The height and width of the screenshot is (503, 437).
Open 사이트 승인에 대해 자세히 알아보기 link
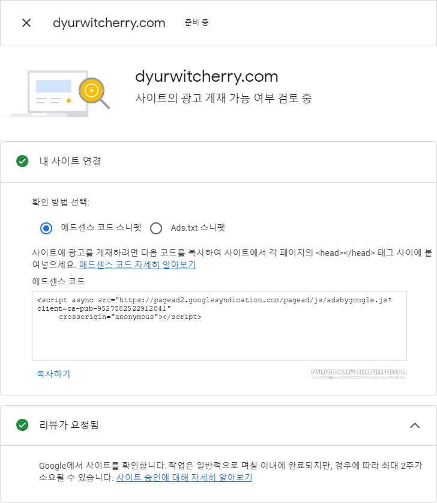pyautogui.click(x=184, y=477)
